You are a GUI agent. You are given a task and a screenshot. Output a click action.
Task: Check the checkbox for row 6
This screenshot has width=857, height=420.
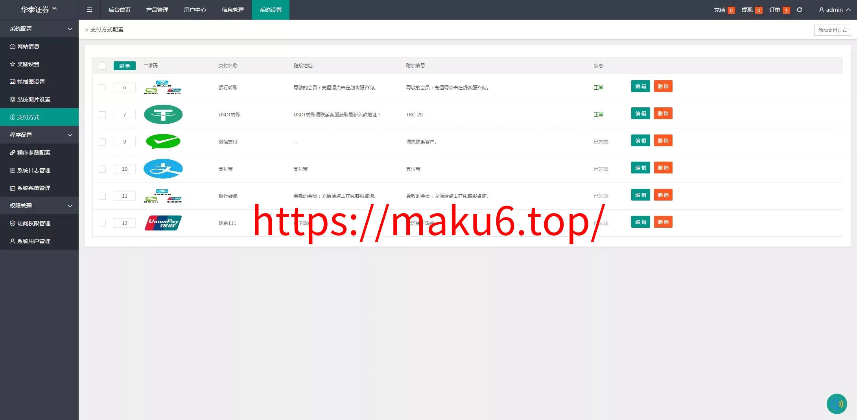[x=102, y=87]
